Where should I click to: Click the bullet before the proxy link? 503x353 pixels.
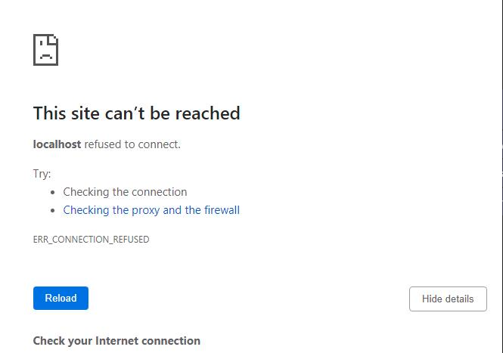click(53, 210)
